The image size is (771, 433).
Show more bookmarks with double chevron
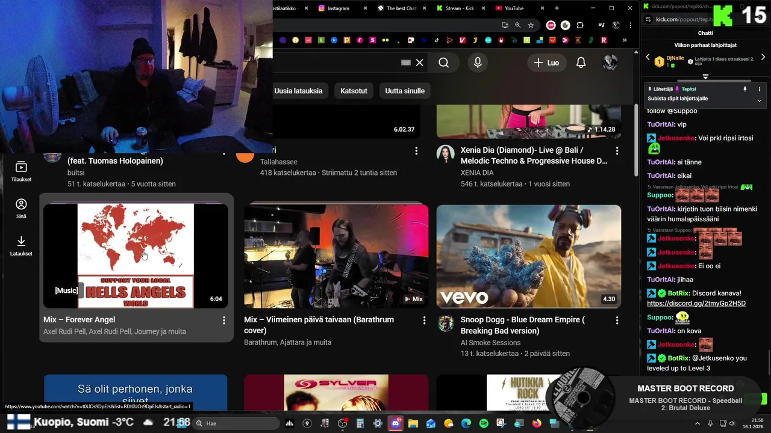(625, 40)
